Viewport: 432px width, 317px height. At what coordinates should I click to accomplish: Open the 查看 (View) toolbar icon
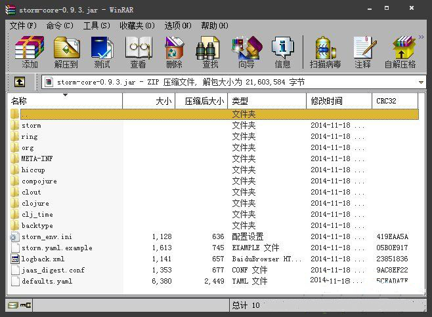[138, 52]
